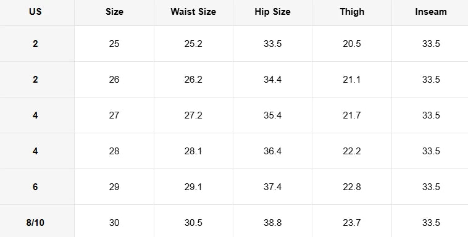Select thigh value 23.7
This screenshot has width=468, height=237.
tap(352, 223)
